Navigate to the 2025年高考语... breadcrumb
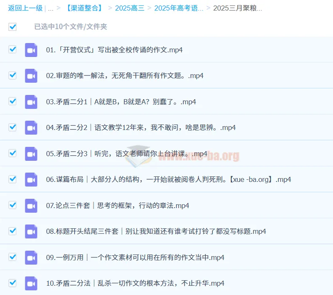 point(178,8)
